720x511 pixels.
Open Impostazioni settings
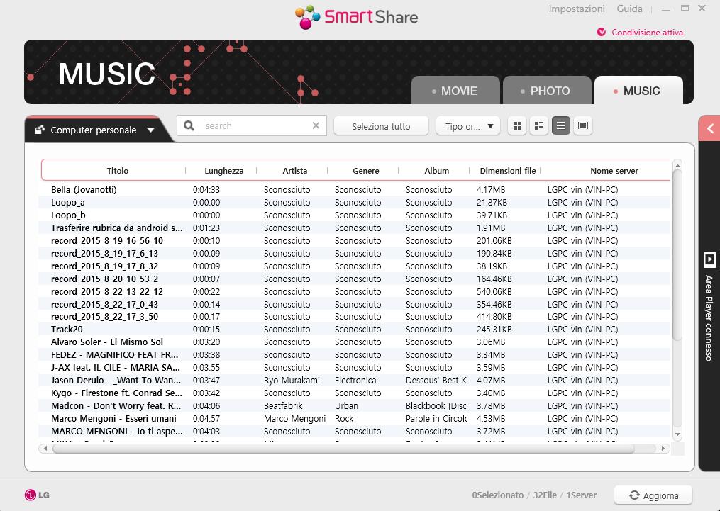(x=577, y=9)
